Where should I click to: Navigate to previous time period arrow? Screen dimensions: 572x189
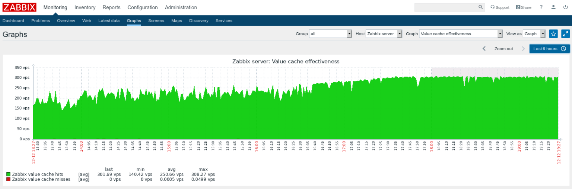(484, 49)
